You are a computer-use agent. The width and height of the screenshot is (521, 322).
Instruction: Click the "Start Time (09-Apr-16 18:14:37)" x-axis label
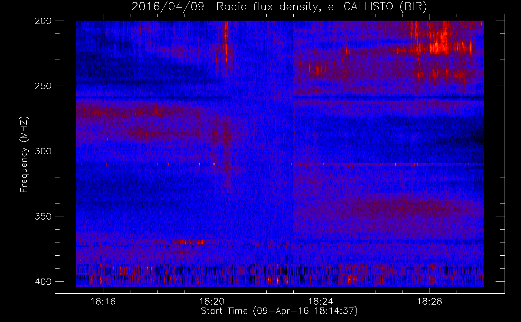pos(279,311)
